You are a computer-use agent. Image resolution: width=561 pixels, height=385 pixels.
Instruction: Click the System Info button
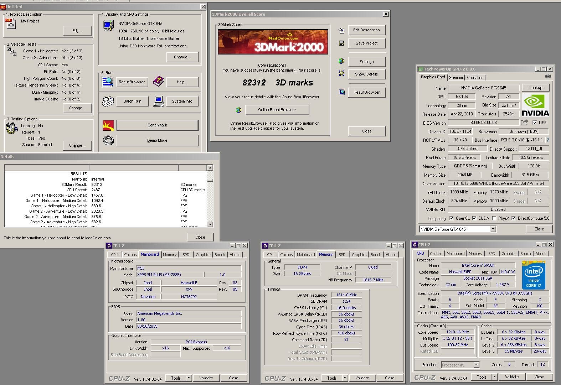[x=182, y=102]
